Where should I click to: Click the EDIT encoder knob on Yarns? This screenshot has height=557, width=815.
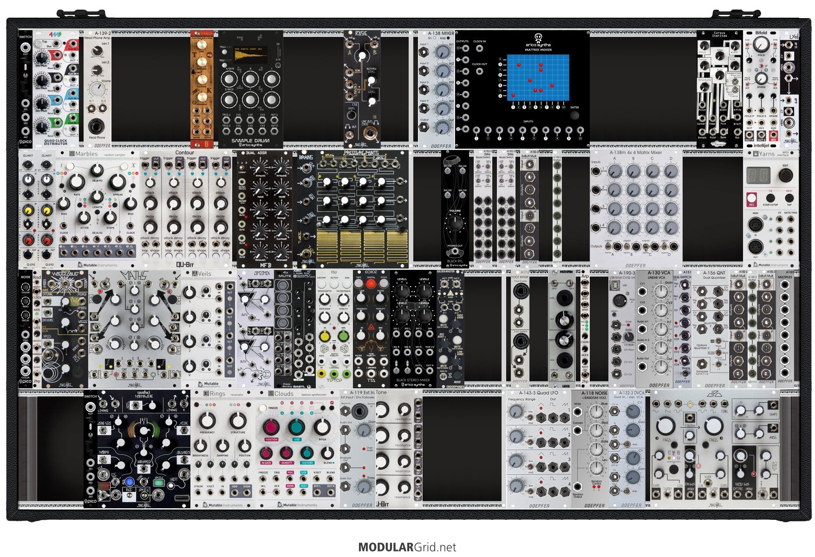[785, 175]
